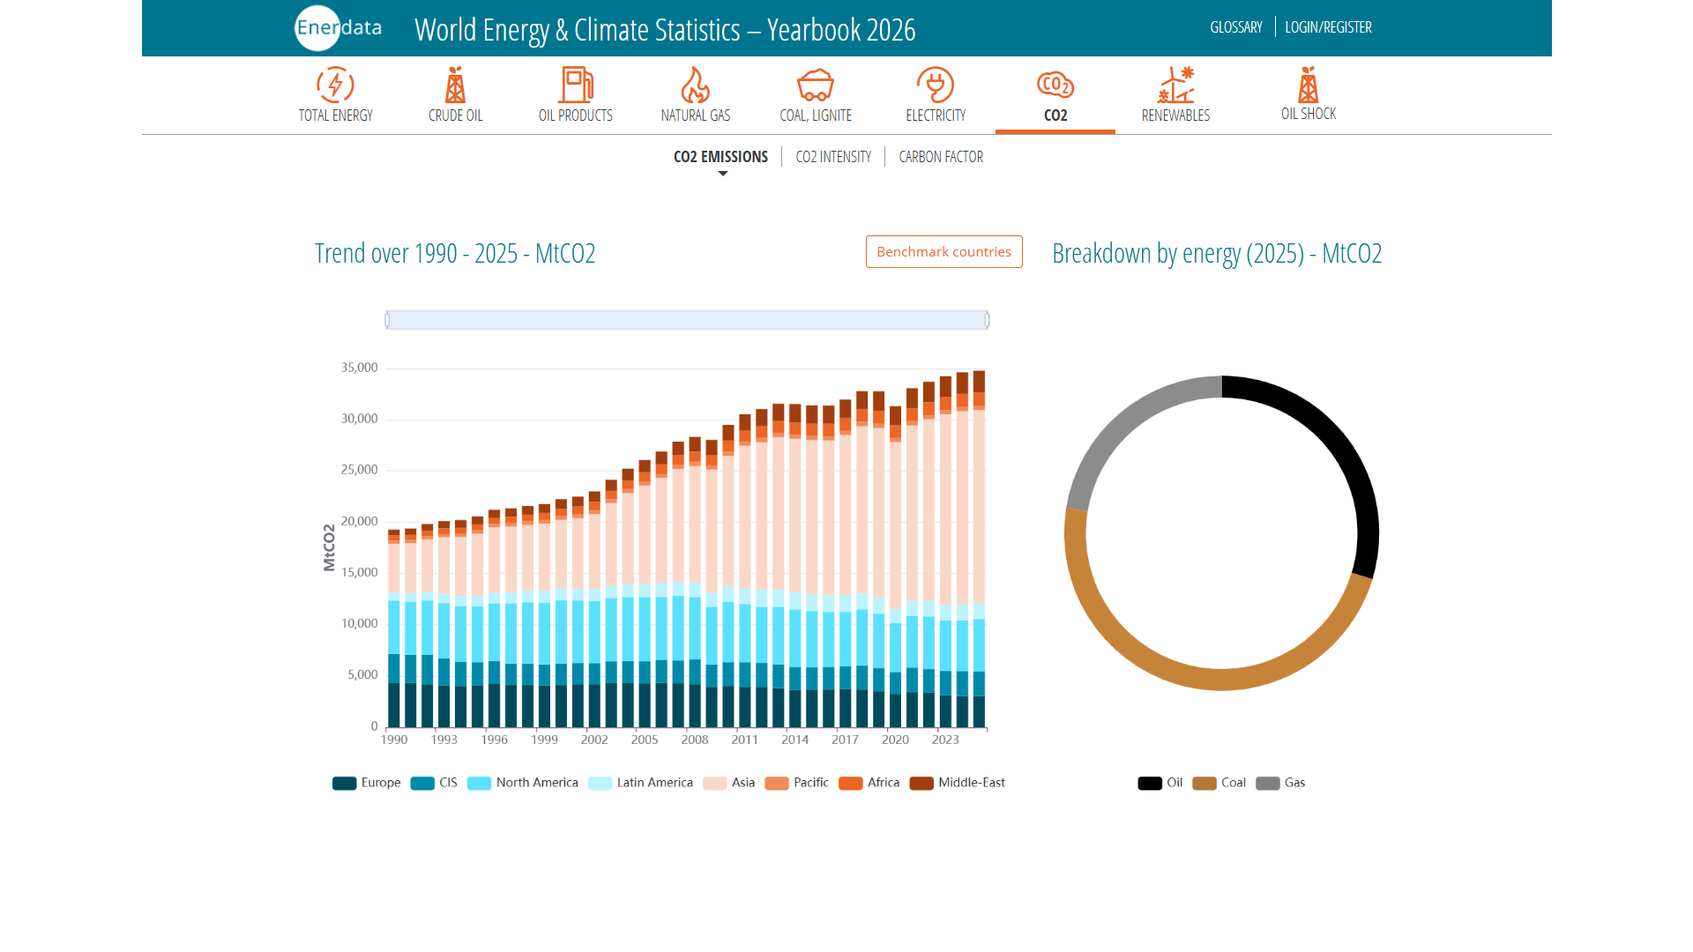Expand the CO2 Emissions dropdown arrow
The width and height of the screenshot is (1693, 952).
pos(723,174)
